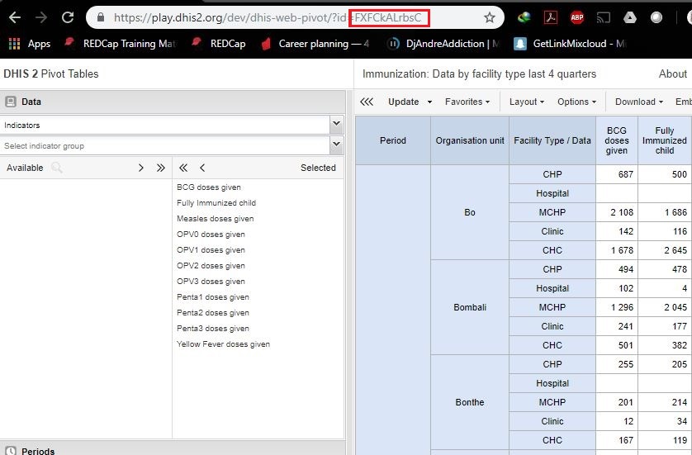Click the Adobe Acrobat extension icon
This screenshot has height=455, width=692.
[550, 17]
